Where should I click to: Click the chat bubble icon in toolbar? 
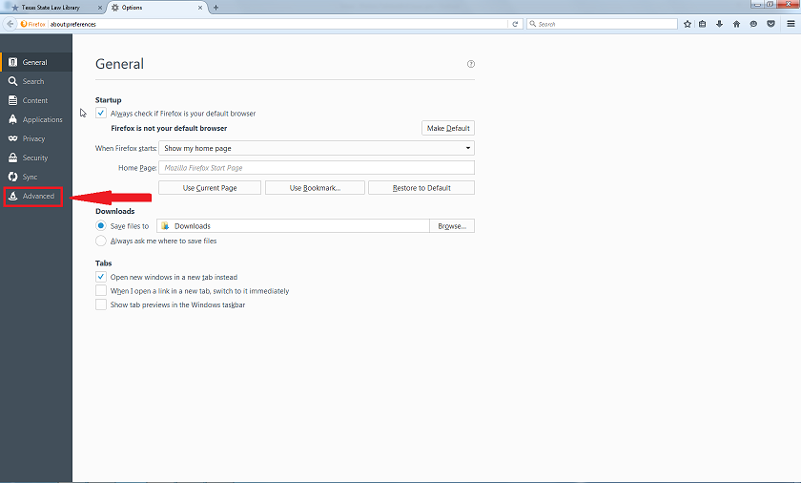(x=753, y=24)
